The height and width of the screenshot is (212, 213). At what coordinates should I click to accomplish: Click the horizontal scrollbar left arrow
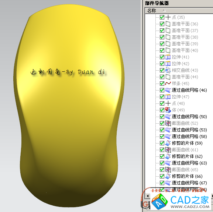coord(148,196)
